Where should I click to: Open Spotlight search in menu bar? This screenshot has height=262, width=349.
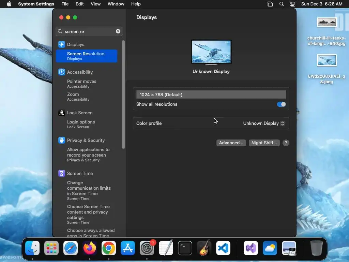[x=282, y=4]
